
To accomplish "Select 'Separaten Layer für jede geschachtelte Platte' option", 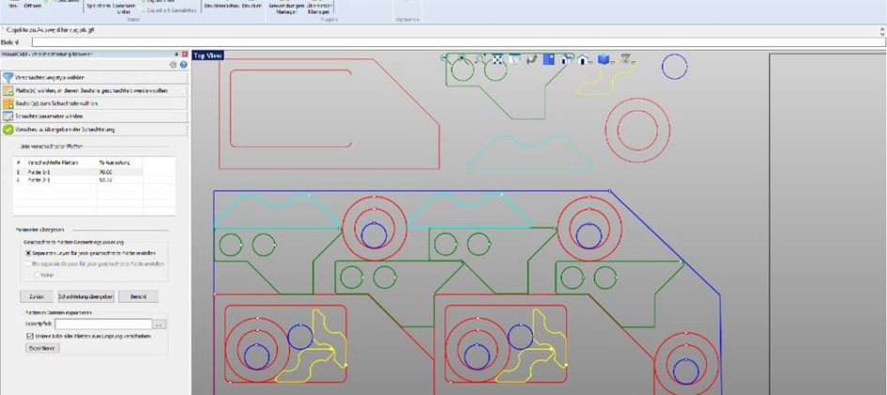I will (x=29, y=253).
